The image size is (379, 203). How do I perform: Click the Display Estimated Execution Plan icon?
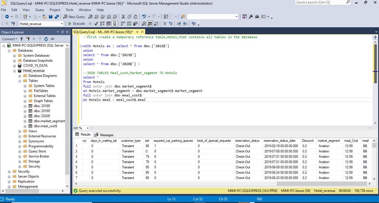pos(102,23)
